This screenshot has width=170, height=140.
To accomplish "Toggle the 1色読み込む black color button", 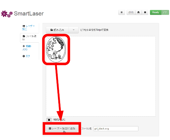I will click(x=49, y=120).
